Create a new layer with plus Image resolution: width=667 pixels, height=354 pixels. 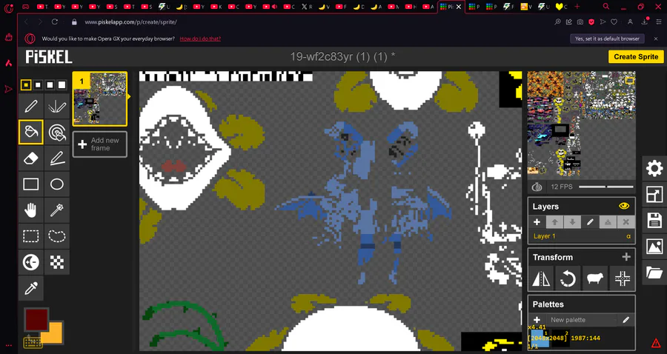537,222
